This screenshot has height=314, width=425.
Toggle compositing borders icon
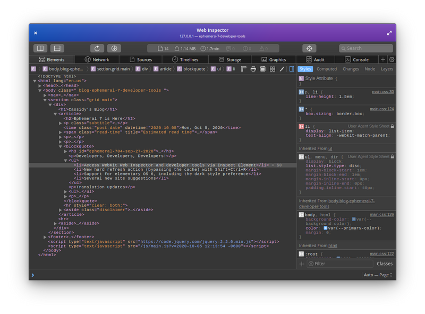coord(262,69)
